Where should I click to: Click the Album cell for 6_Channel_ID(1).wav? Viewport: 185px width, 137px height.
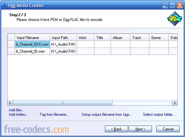[120, 44]
